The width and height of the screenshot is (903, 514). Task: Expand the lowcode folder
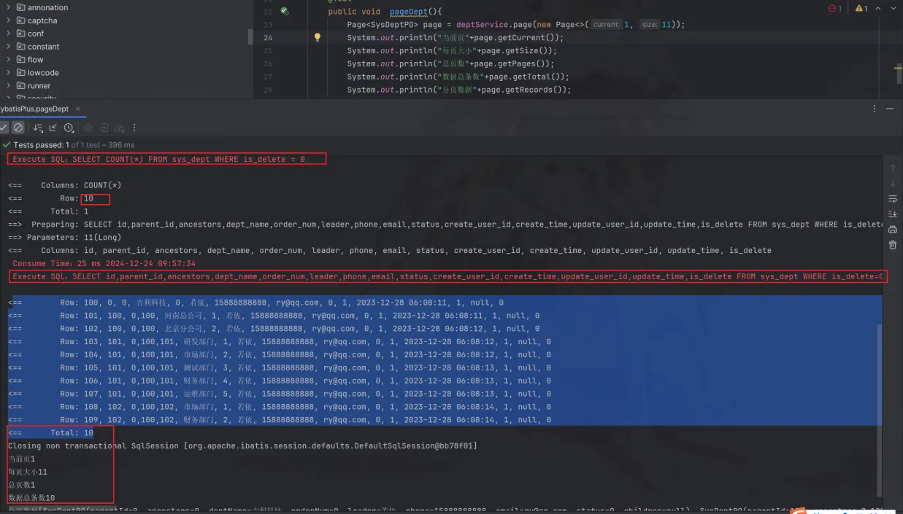9,73
